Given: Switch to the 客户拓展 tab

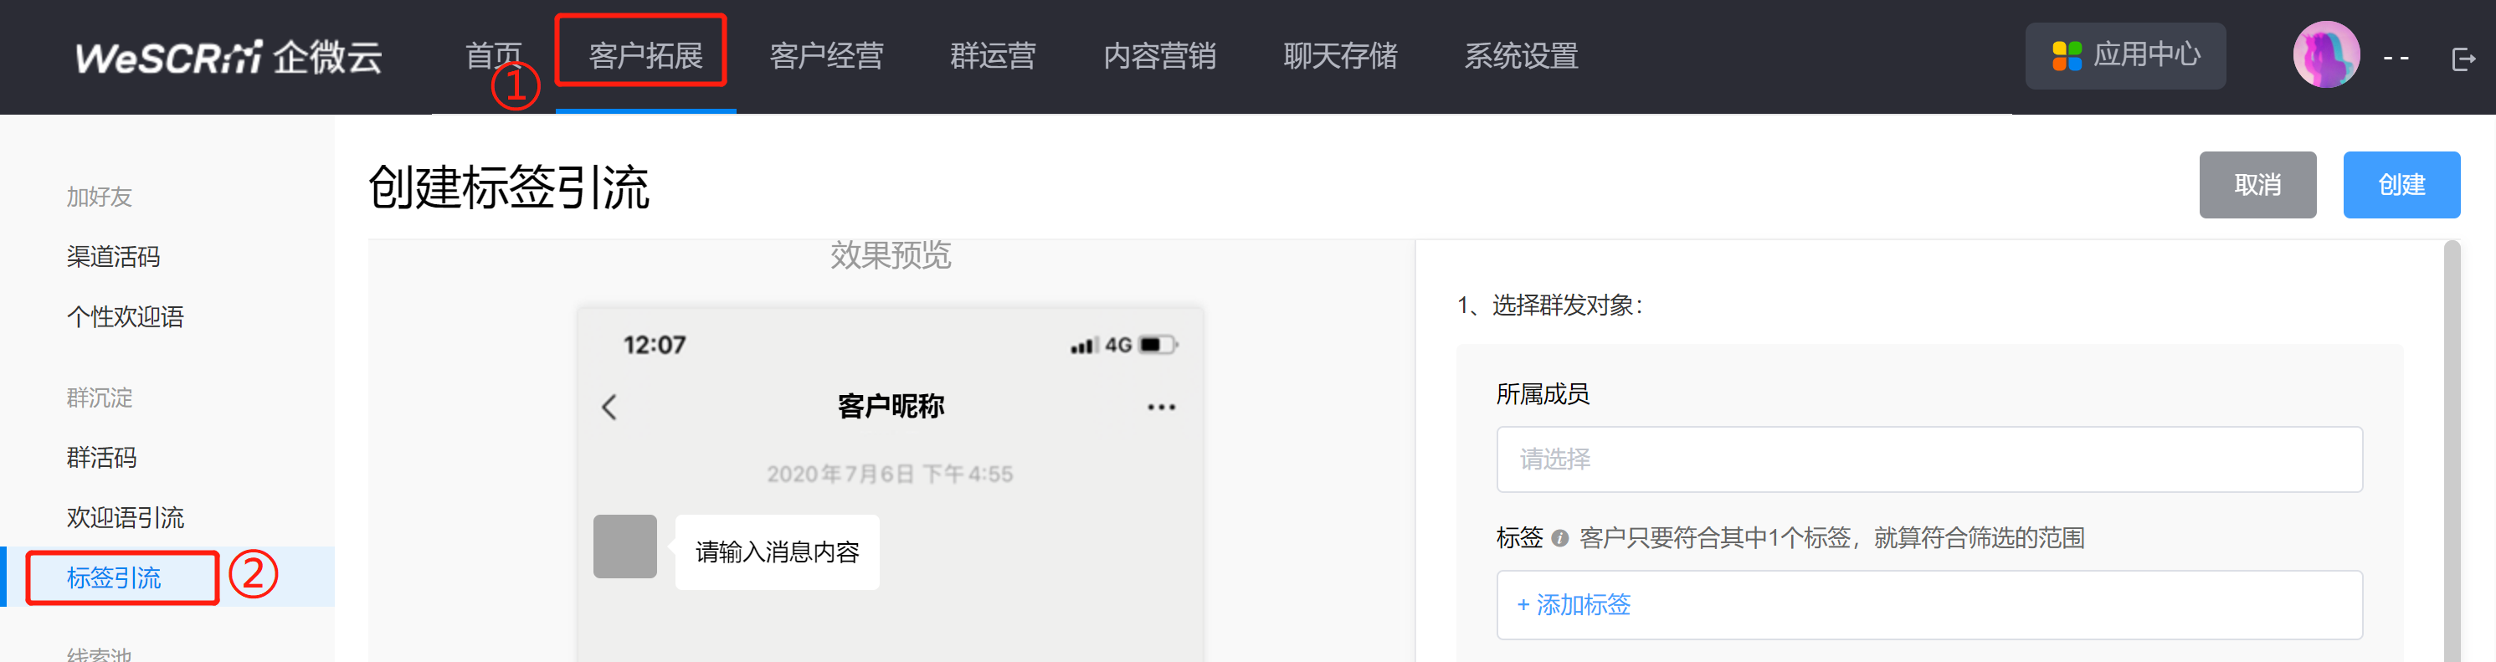Looking at the screenshot, I should click(x=645, y=56).
